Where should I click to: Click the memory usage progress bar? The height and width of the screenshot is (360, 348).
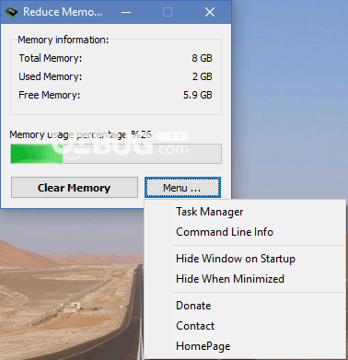[116, 154]
